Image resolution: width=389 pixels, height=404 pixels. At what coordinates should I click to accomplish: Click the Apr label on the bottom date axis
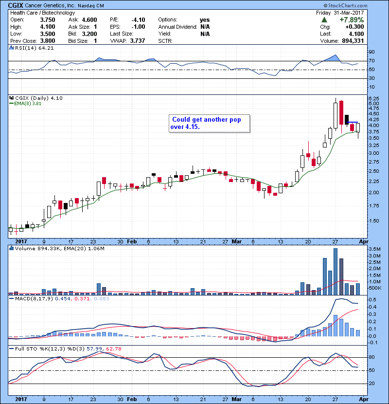(364, 399)
